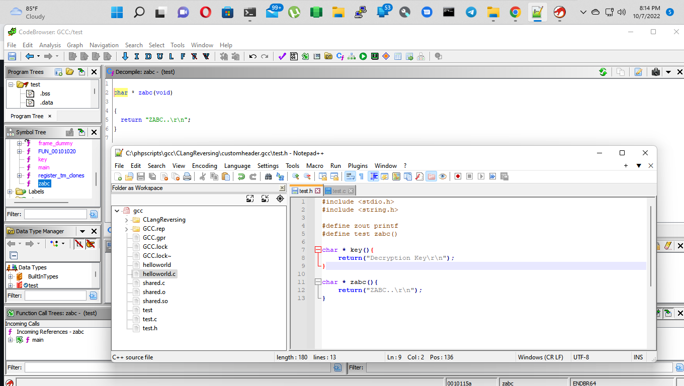Click the Print icon in Notepad++ toolbar
Viewport: 684px width, 386px height.
(x=187, y=176)
